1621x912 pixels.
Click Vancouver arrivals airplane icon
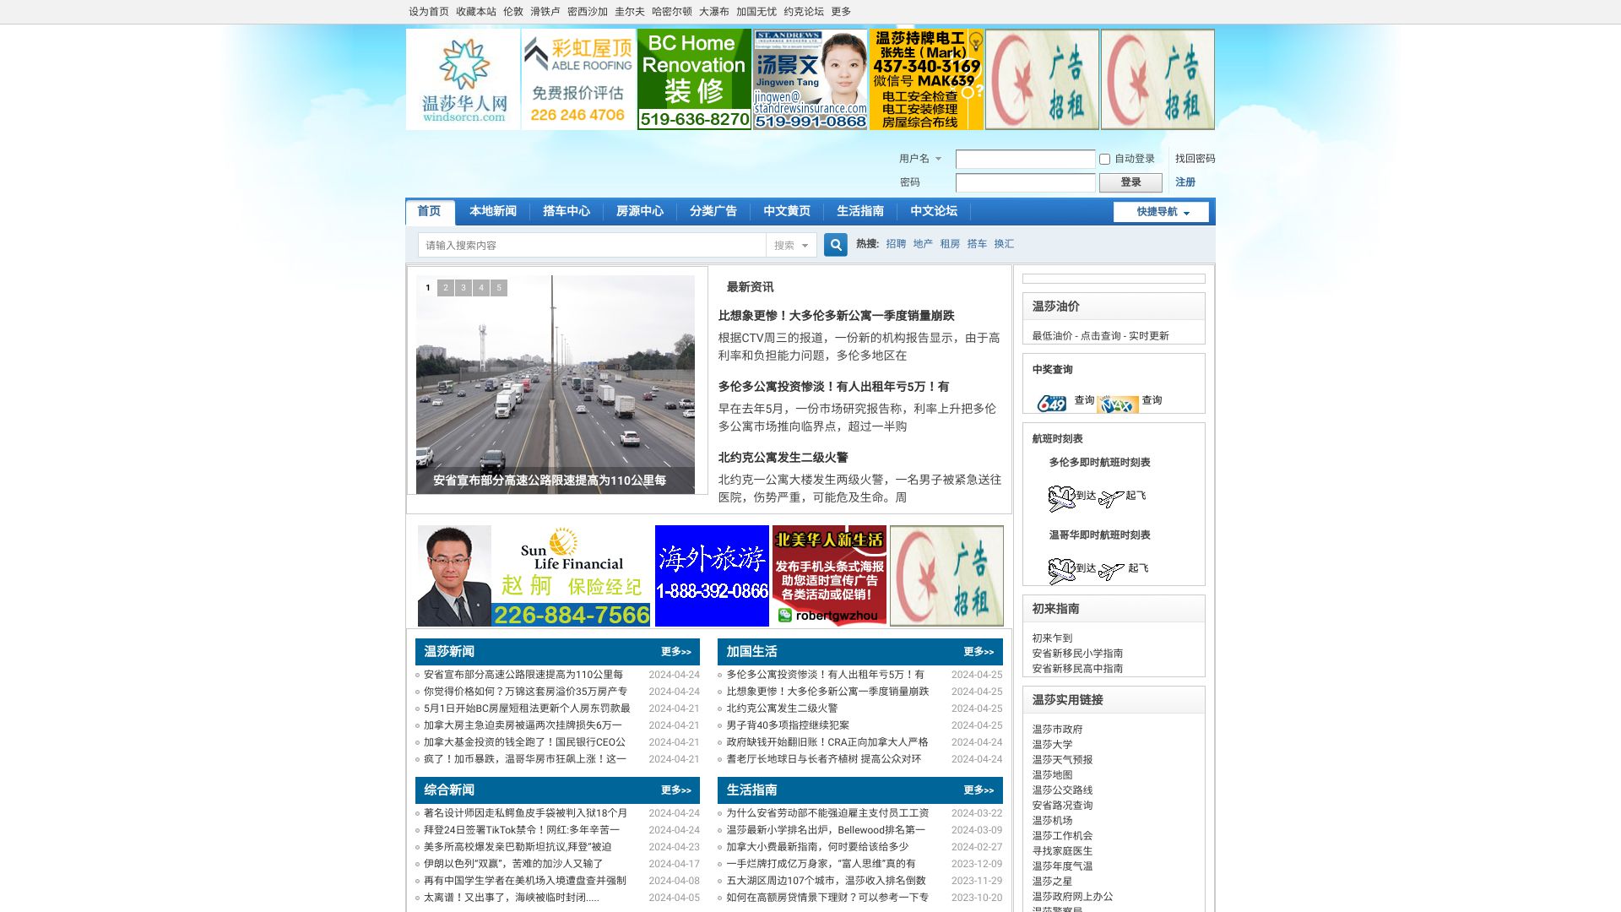[1061, 571]
